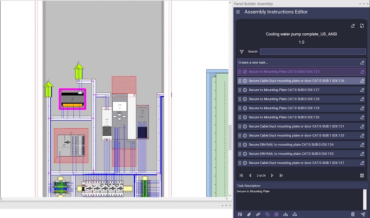This screenshot has height=218, width=370.
Task: Click the paperclip attachment icon
Action: [249, 214]
